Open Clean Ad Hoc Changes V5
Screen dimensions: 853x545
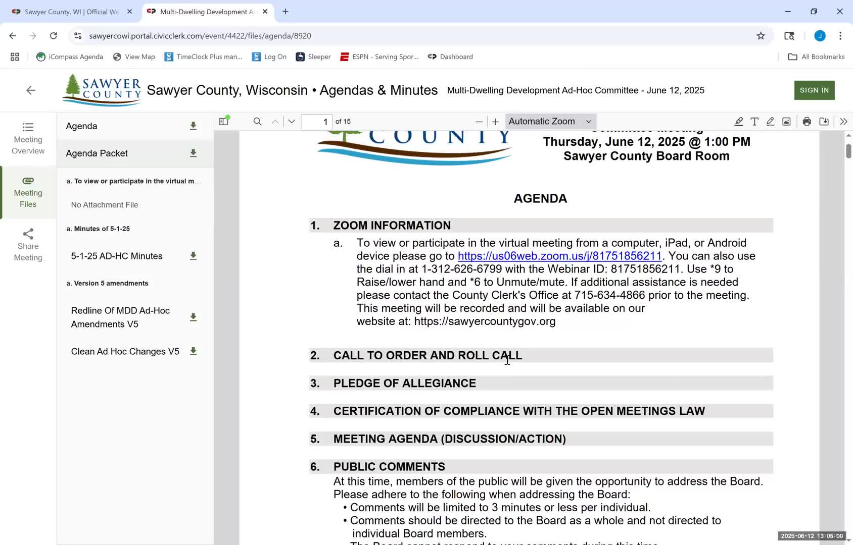coord(125,352)
